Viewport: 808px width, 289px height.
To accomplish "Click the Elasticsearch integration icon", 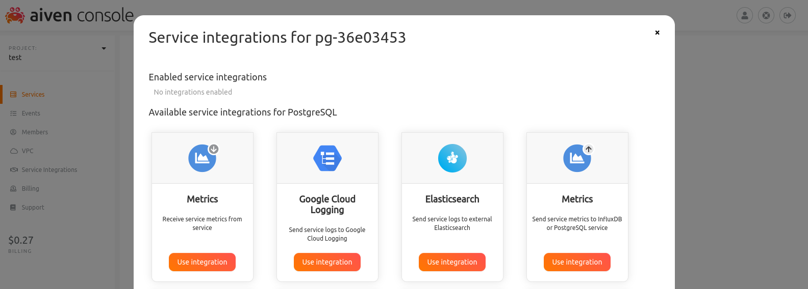I will pyautogui.click(x=452, y=158).
